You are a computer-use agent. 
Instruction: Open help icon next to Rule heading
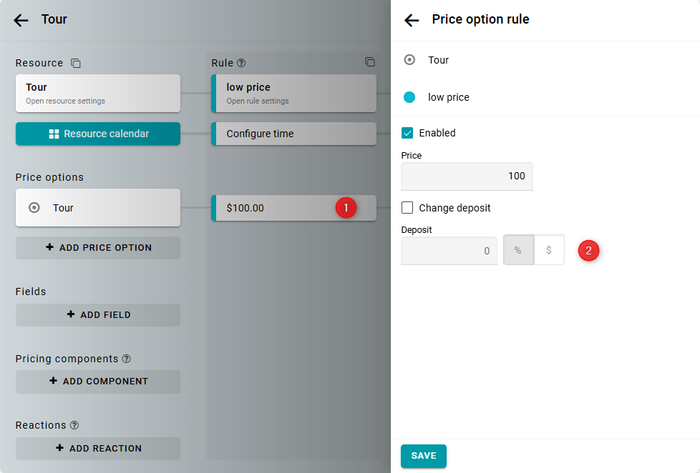[x=241, y=64]
